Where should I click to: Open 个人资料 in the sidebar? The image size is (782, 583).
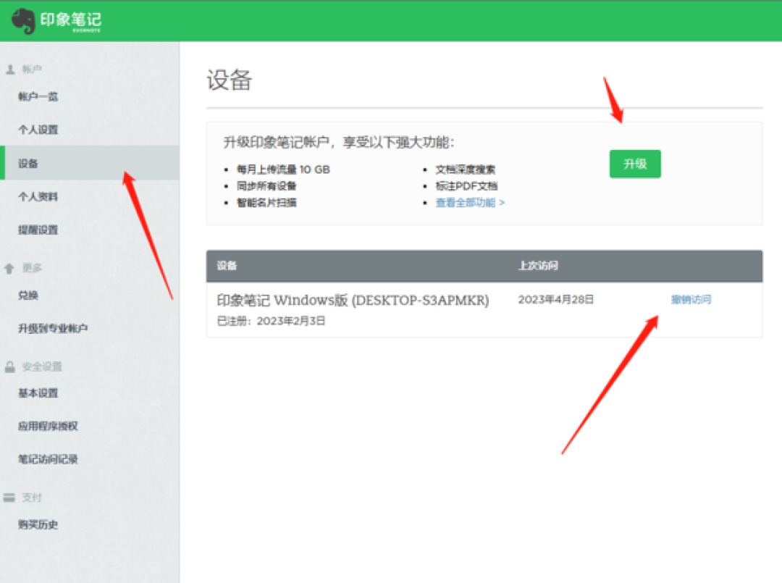(38, 196)
